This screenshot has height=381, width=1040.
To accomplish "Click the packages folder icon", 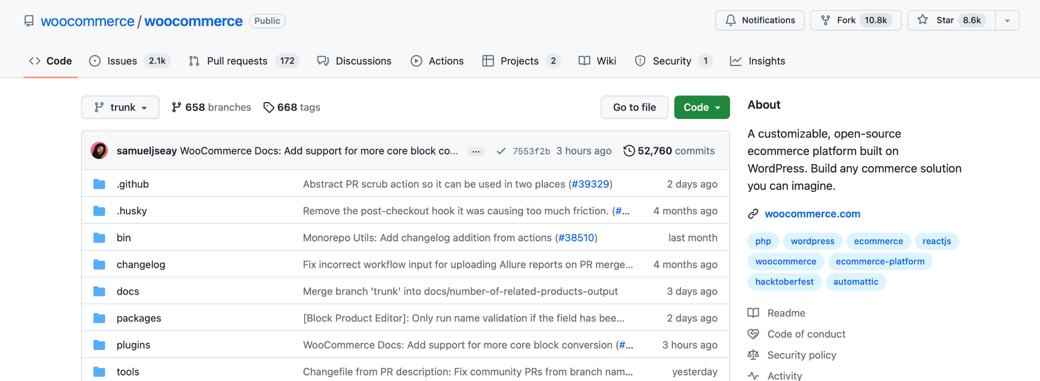I will pyautogui.click(x=99, y=318).
